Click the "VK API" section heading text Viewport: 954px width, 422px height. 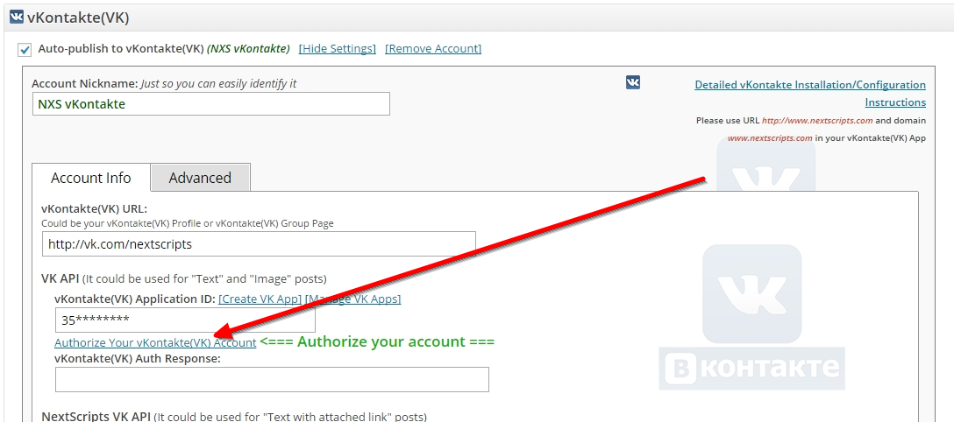tap(61, 279)
